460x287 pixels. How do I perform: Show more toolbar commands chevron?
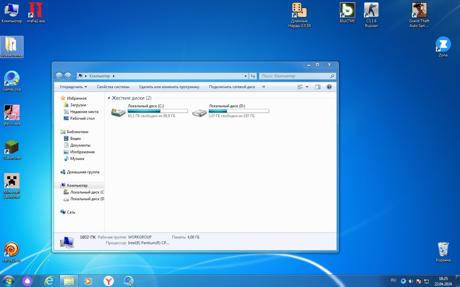263,87
